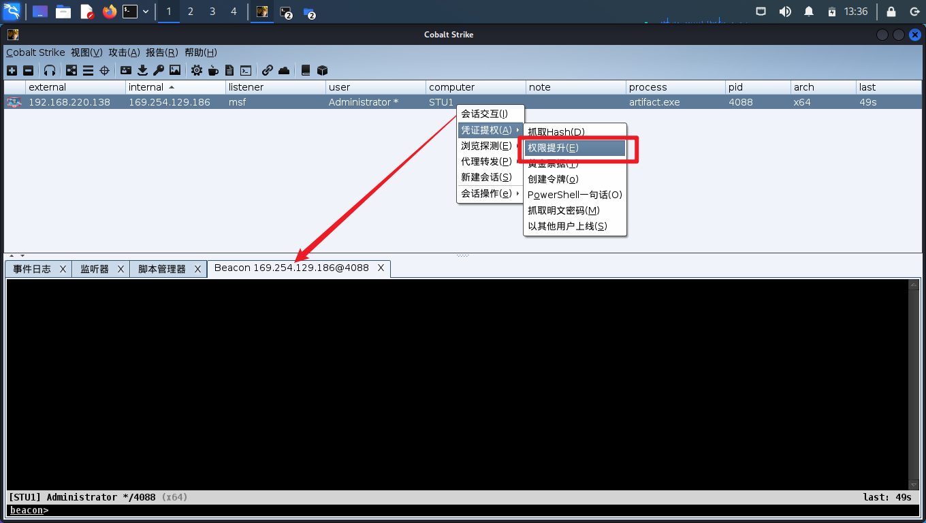Choose 权限提升(E) in submenu
The height and width of the screenshot is (523, 926).
point(575,148)
